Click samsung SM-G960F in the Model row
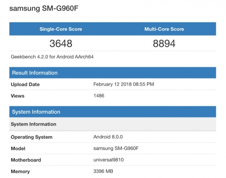Image resolution: width=226 pixels, height=178 pixels. (116, 148)
